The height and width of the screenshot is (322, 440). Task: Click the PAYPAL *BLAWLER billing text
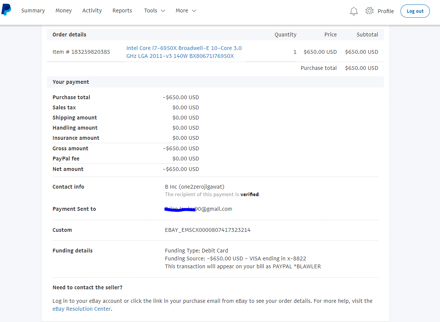(297, 266)
